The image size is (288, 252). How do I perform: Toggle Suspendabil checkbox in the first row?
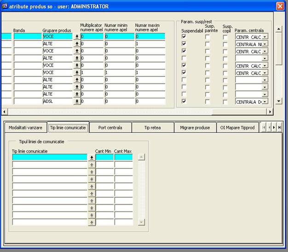point(184,36)
